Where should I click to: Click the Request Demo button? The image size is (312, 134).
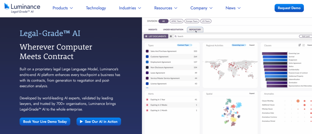click(x=289, y=8)
